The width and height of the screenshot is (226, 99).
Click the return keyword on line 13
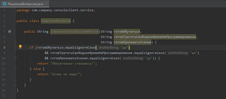[x=43, y=74]
